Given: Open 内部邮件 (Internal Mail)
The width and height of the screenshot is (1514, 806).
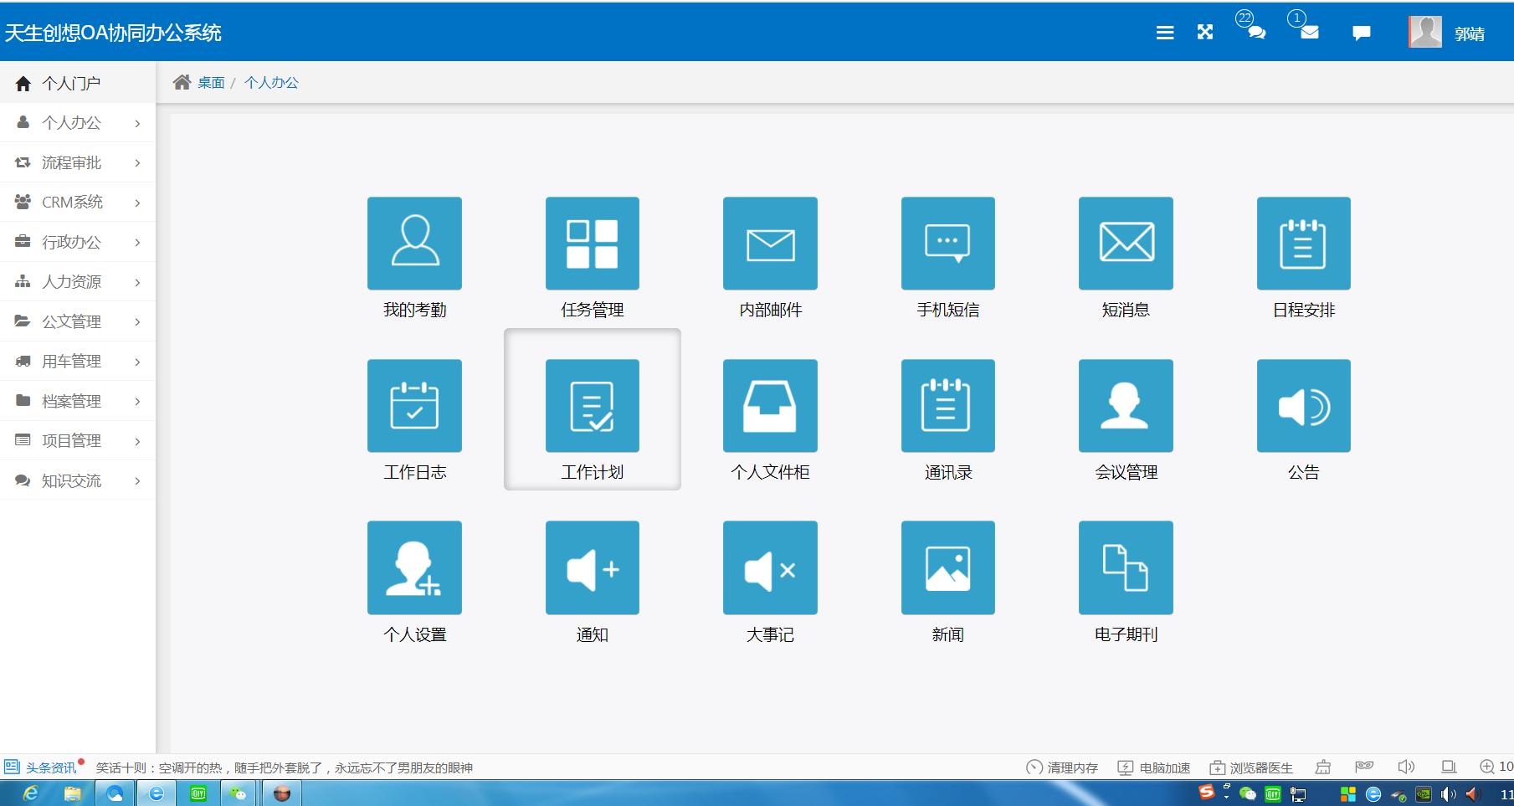Looking at the screenshot, I should click(769, 244).
